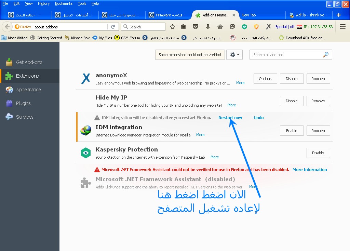Open a new tab with plus button

339,15
